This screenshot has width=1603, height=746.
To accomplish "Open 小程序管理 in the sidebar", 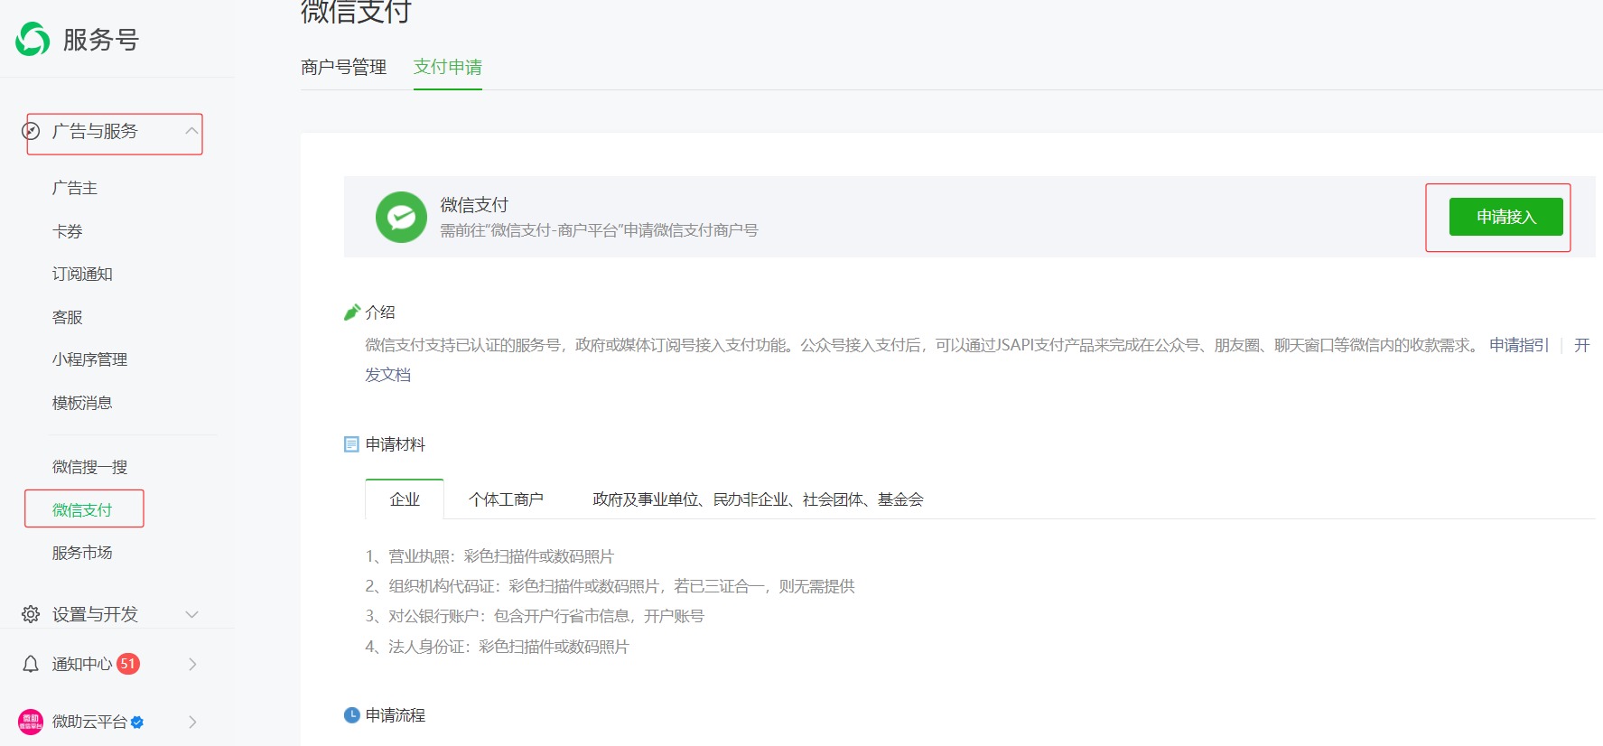I will (x=89, y=359).
